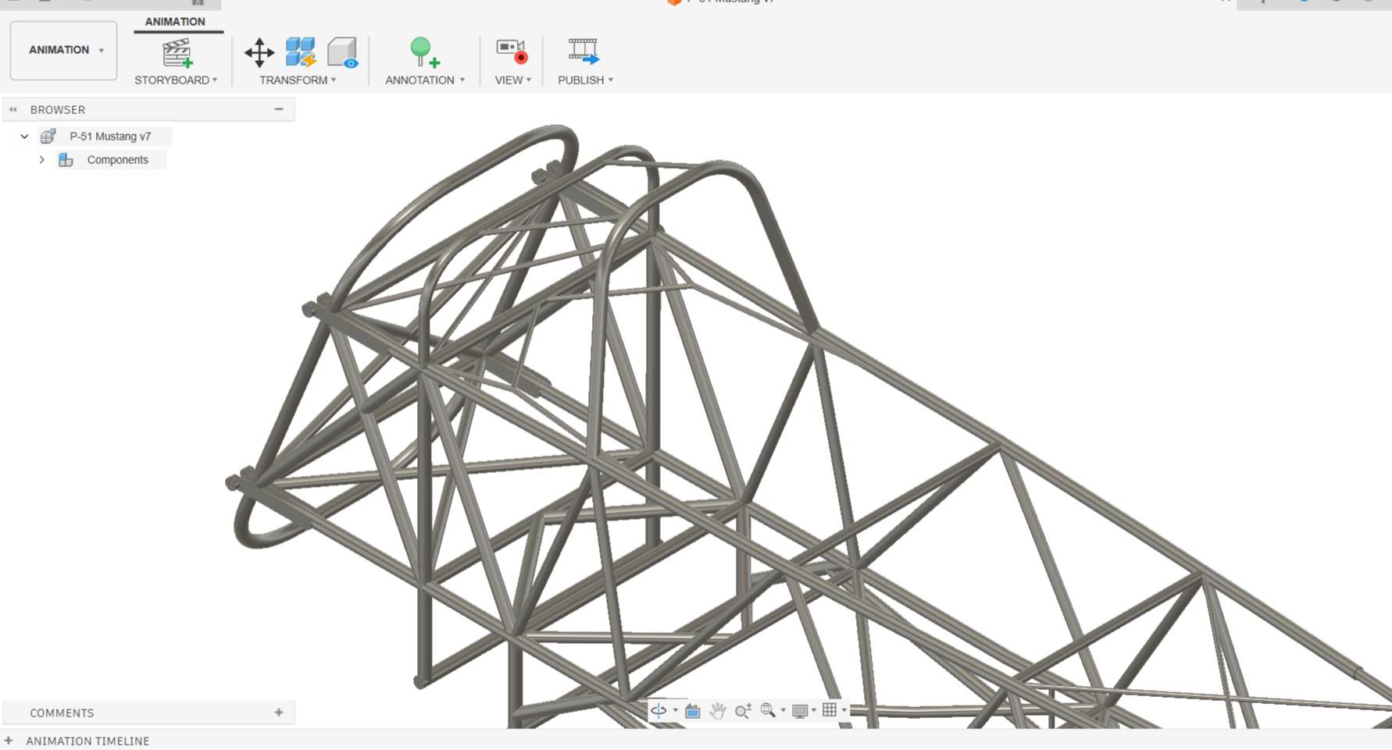This screenshot has height=750, width=1392.
Task: Click the Components folder icon
Action: tap(66, 160)
